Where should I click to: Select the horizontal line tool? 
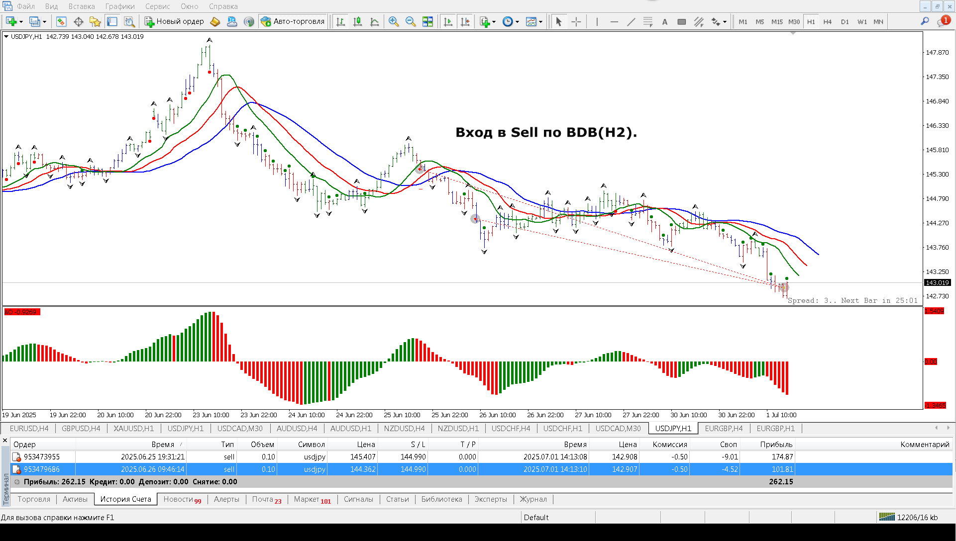(614, 21)
